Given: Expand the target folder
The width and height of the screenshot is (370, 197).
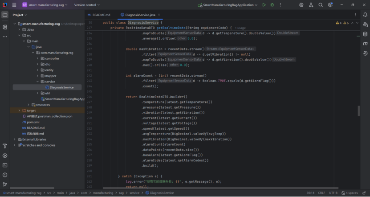Looking at the screenshot, I should 19,111.
